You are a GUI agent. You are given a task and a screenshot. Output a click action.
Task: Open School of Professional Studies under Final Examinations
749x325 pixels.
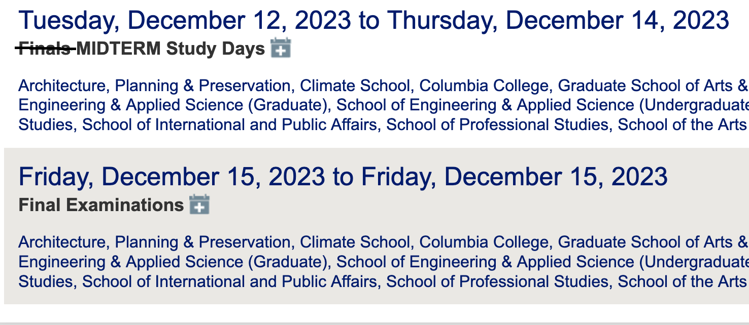point(497,281)
